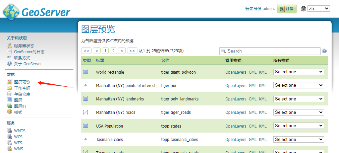Open the WMTS service settings link
This screenshot has height=153, width=339.
pyautogui.click(x=20, y=131)
